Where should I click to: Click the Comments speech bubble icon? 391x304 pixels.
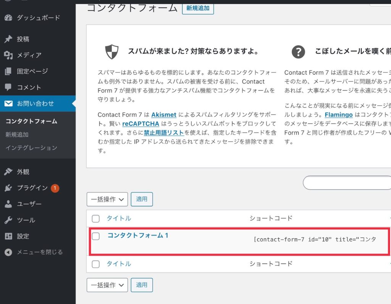coord(8,87)
